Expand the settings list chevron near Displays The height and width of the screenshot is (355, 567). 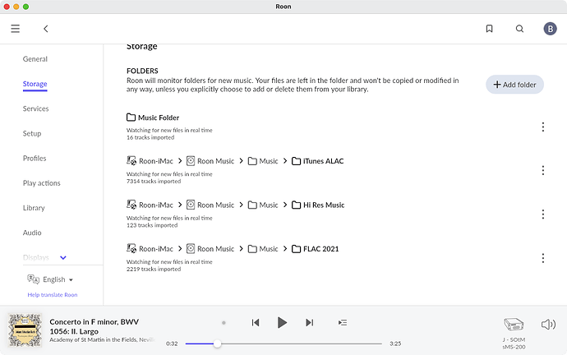[63, 258]
